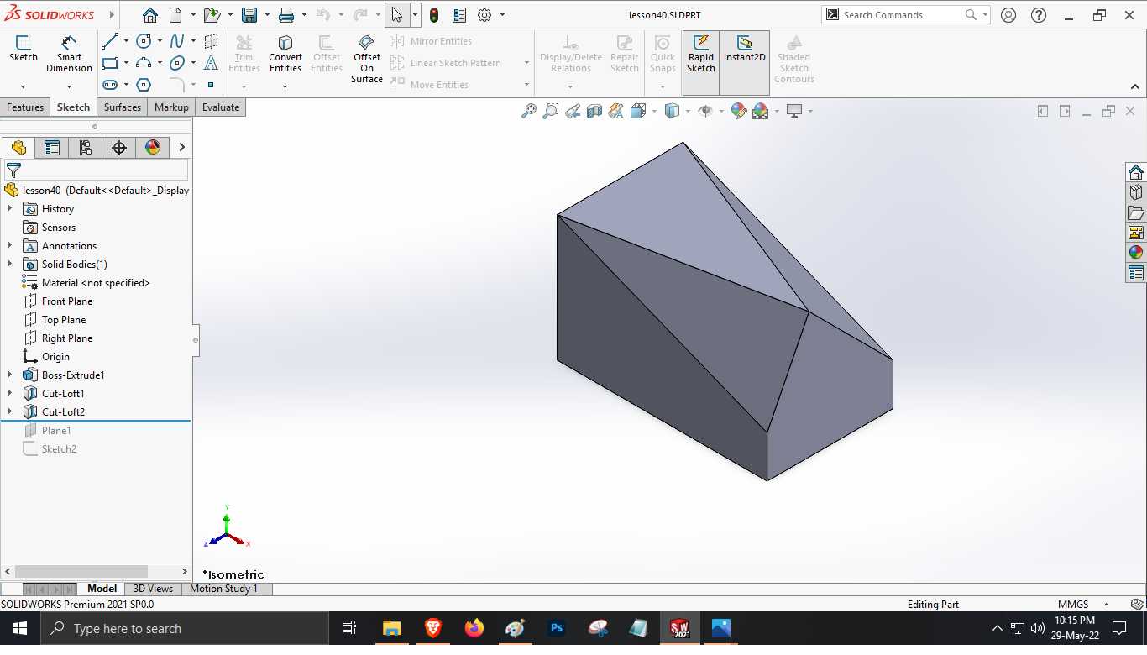
Task: Click Convert Entities tool
Action: pyautogui.click(x=285, y=54)
